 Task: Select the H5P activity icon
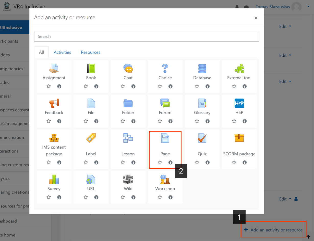coord(239,103)
